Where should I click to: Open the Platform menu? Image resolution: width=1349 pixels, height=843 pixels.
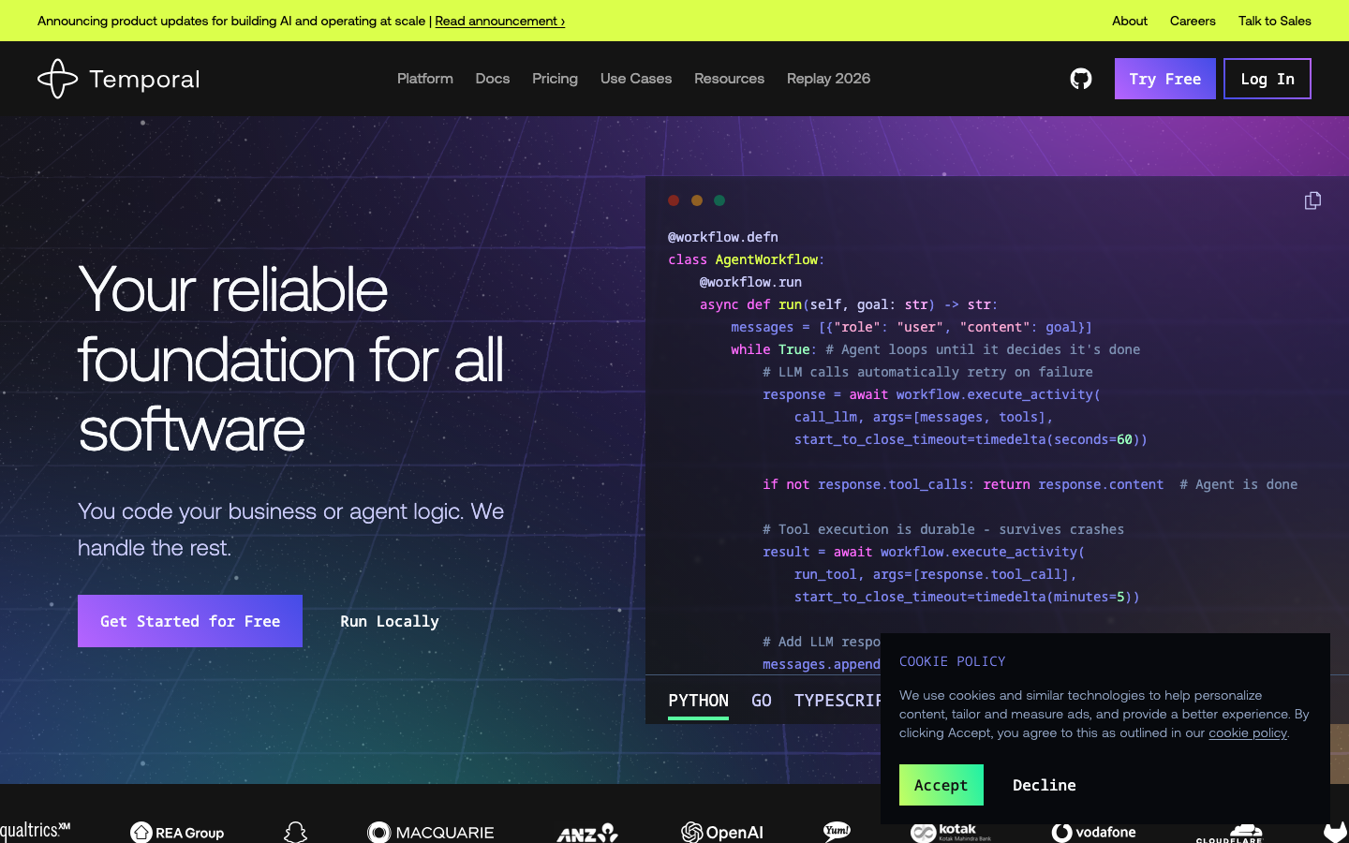425,79
